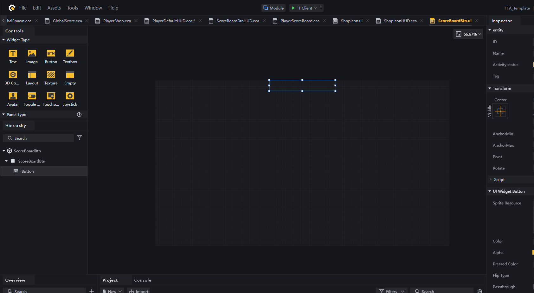Open the New dropdown in Project
This screenshot has height=293, width=534.
112,291
